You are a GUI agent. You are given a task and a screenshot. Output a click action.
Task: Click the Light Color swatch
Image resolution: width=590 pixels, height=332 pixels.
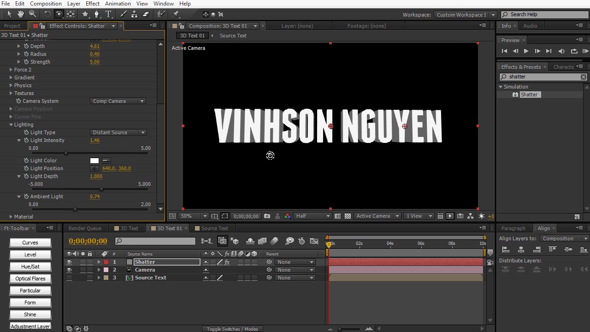94,160
